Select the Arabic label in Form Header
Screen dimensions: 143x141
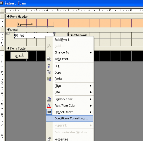click(x=35, y=24)
